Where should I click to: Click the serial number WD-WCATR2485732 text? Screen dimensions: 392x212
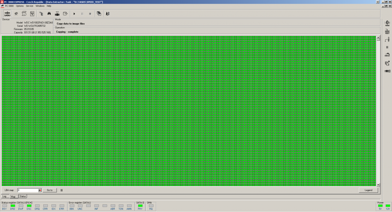coord(35,26)
